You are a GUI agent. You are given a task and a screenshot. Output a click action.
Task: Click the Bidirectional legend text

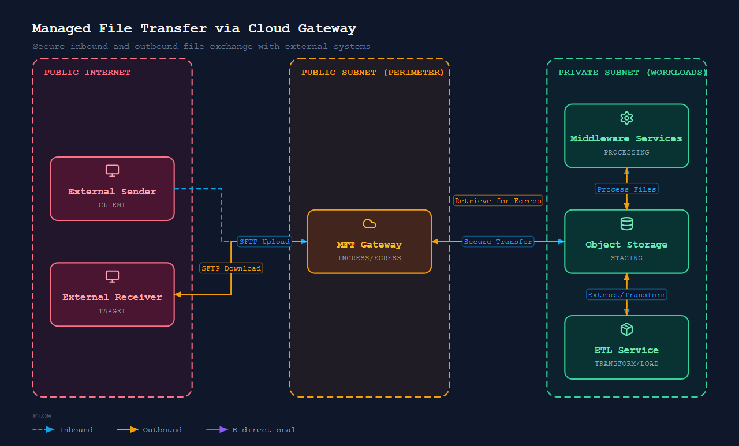click(264, 430)
